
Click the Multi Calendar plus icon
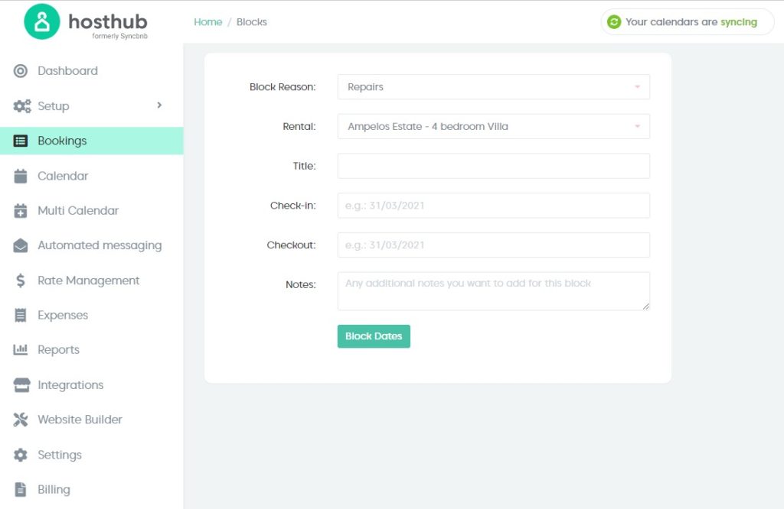point(21,211)
